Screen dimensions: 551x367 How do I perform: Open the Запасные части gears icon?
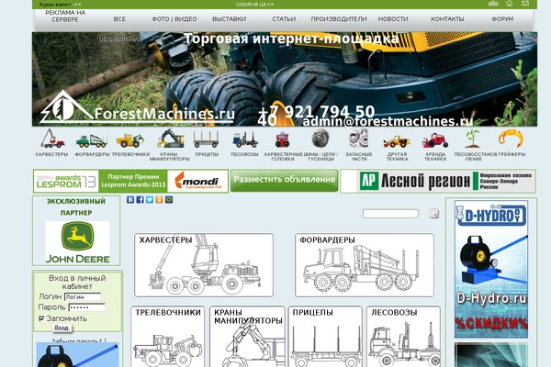359,138
